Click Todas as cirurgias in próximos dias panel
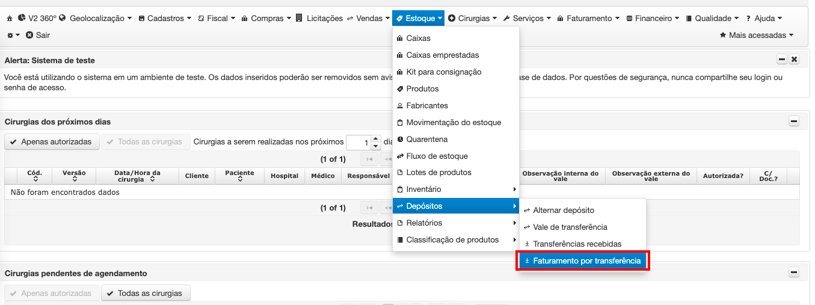 (146, 142)
